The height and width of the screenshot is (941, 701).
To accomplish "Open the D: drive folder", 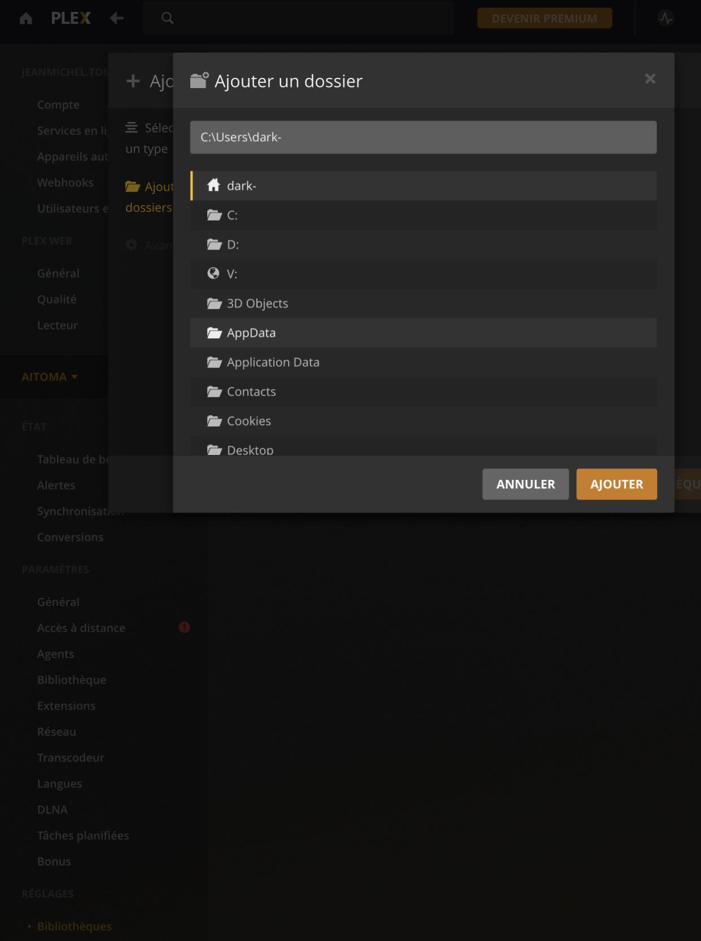I will pyautogui.click(x=233, y=244).
